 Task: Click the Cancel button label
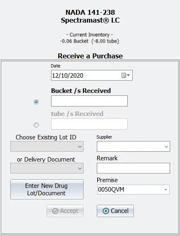click(120, 211)
